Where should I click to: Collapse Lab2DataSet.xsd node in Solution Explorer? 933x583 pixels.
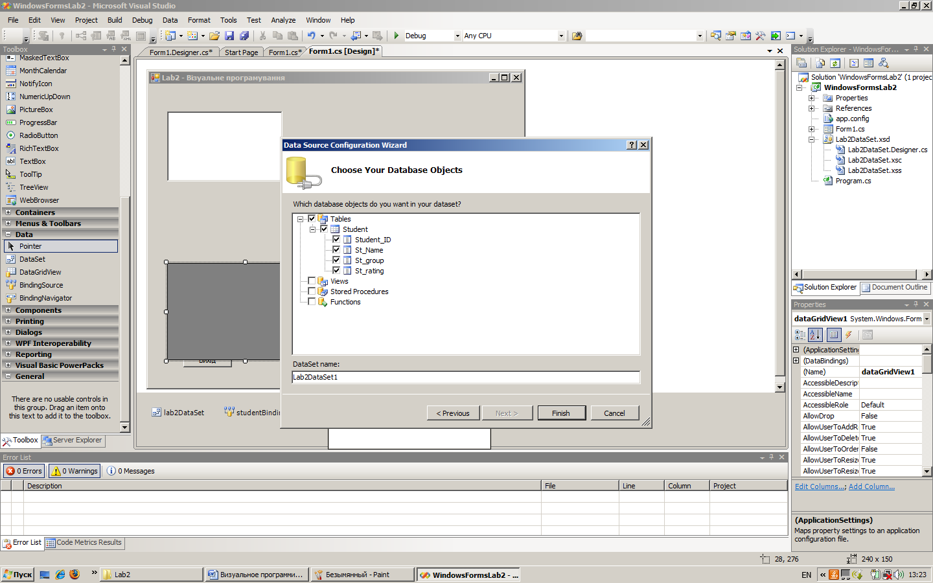[x=811, y=139]
